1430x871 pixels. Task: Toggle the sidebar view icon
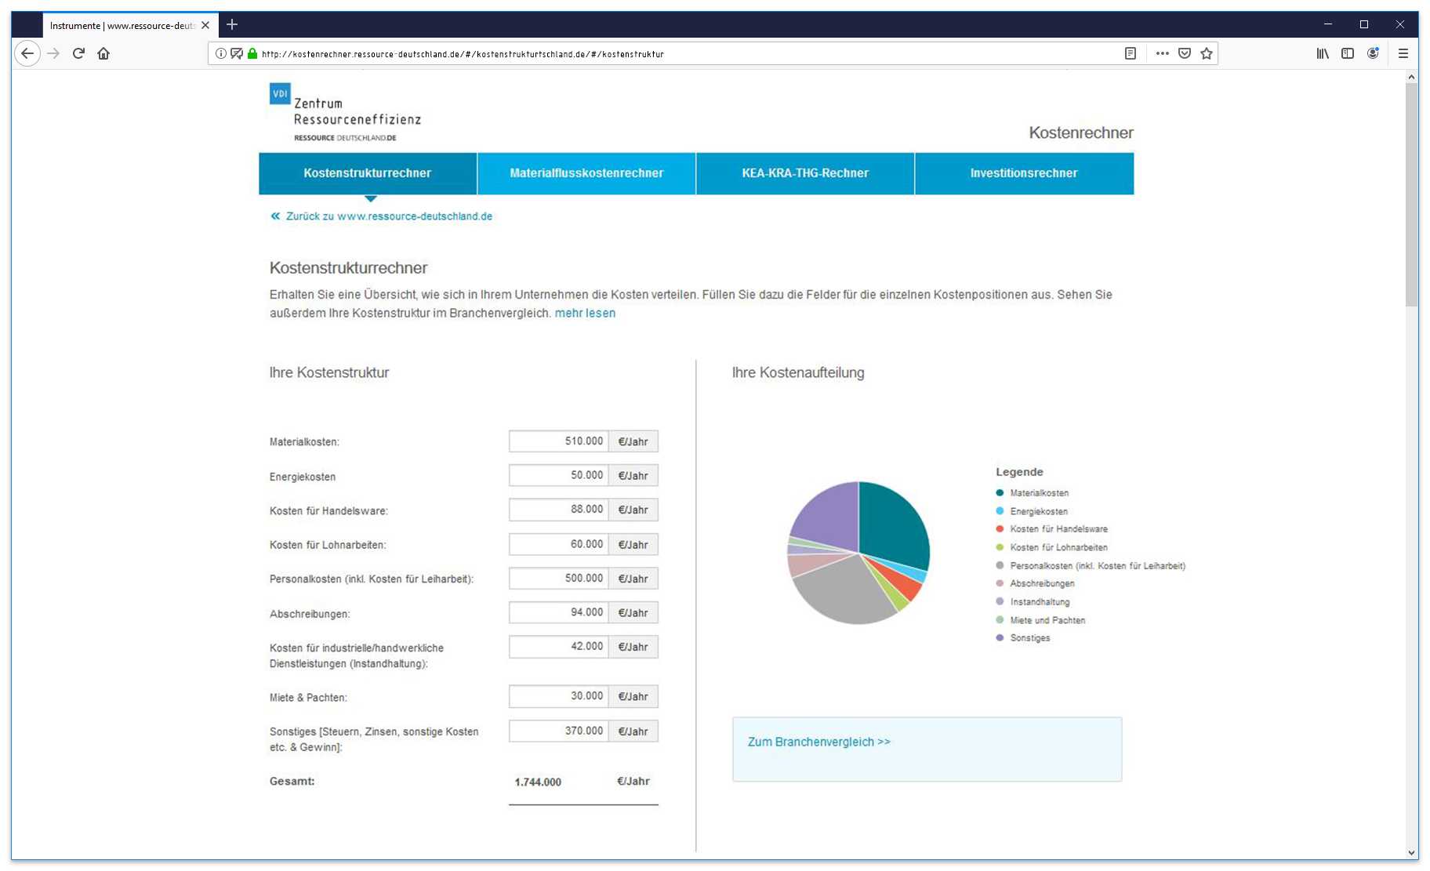(x=1348, y=53)
